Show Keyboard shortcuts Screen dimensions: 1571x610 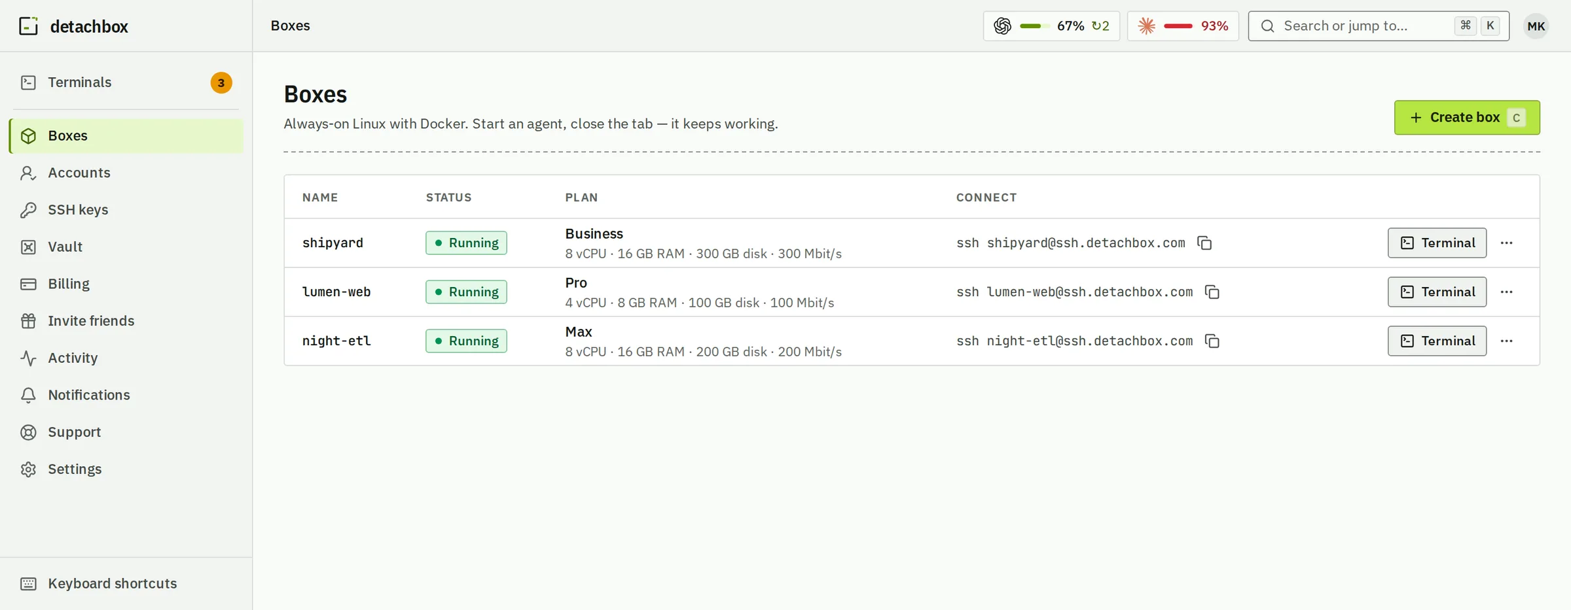(x=126, y=583)
